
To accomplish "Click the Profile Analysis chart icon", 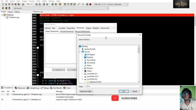I will (x=87, y=4).
